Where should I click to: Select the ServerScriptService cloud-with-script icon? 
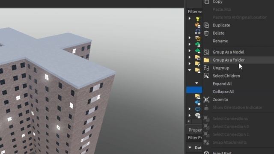(x=198, y=51)
